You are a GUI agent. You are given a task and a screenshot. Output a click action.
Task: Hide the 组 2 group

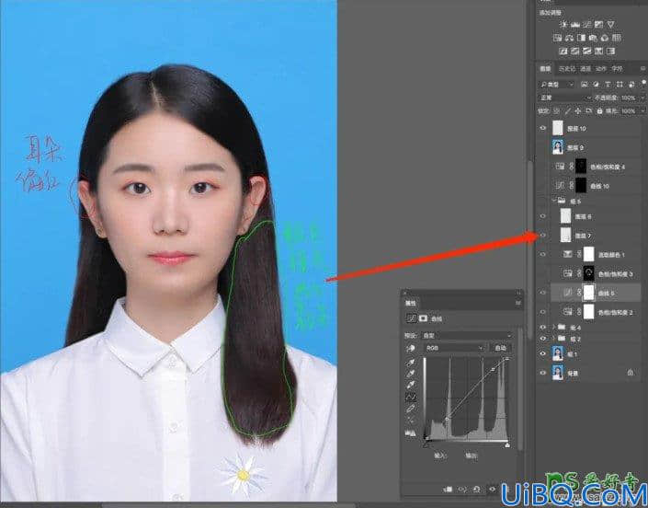coord(543,339)
